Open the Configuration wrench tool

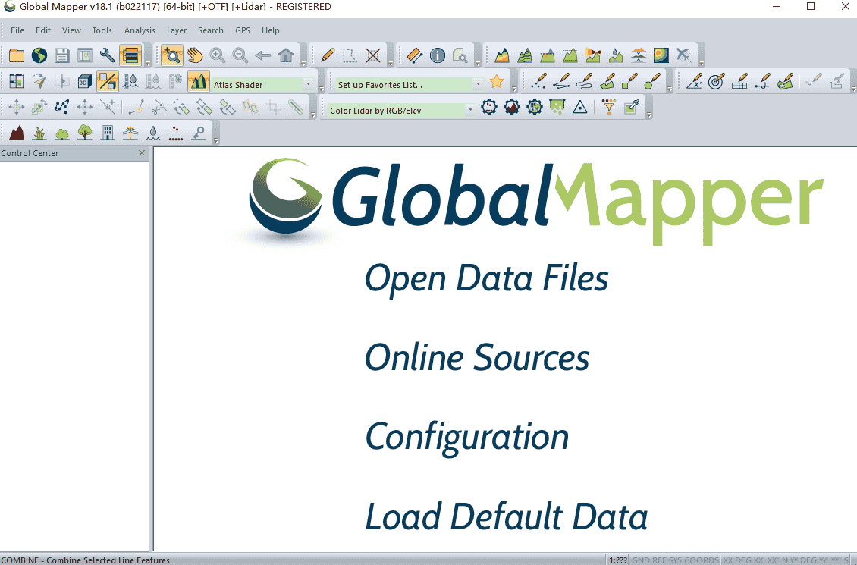point(107,55)
